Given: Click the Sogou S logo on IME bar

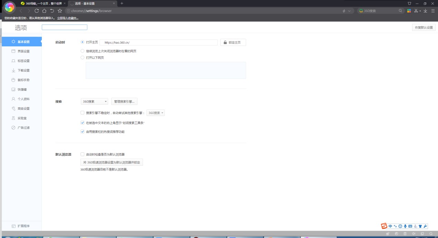Looking at the screenshot, I should pos(384,226).
